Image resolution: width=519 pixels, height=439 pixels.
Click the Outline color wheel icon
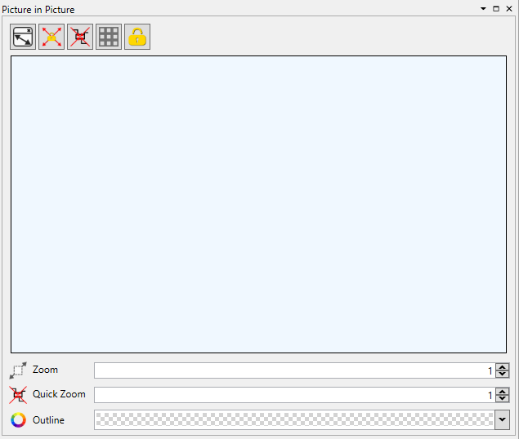pos(18,420)
